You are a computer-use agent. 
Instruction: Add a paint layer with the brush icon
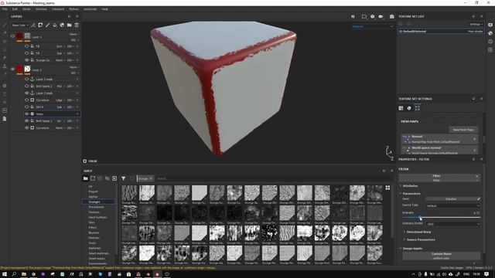pyautogui.click(x=48, y=25)
